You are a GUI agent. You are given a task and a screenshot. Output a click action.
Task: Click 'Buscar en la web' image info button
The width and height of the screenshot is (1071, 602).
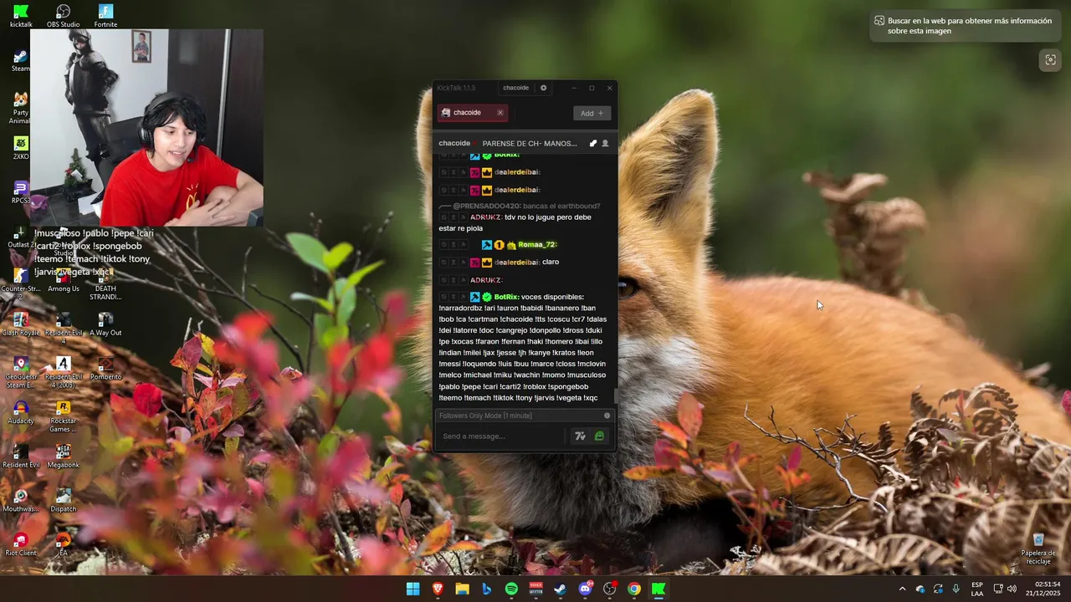(966, 26)
